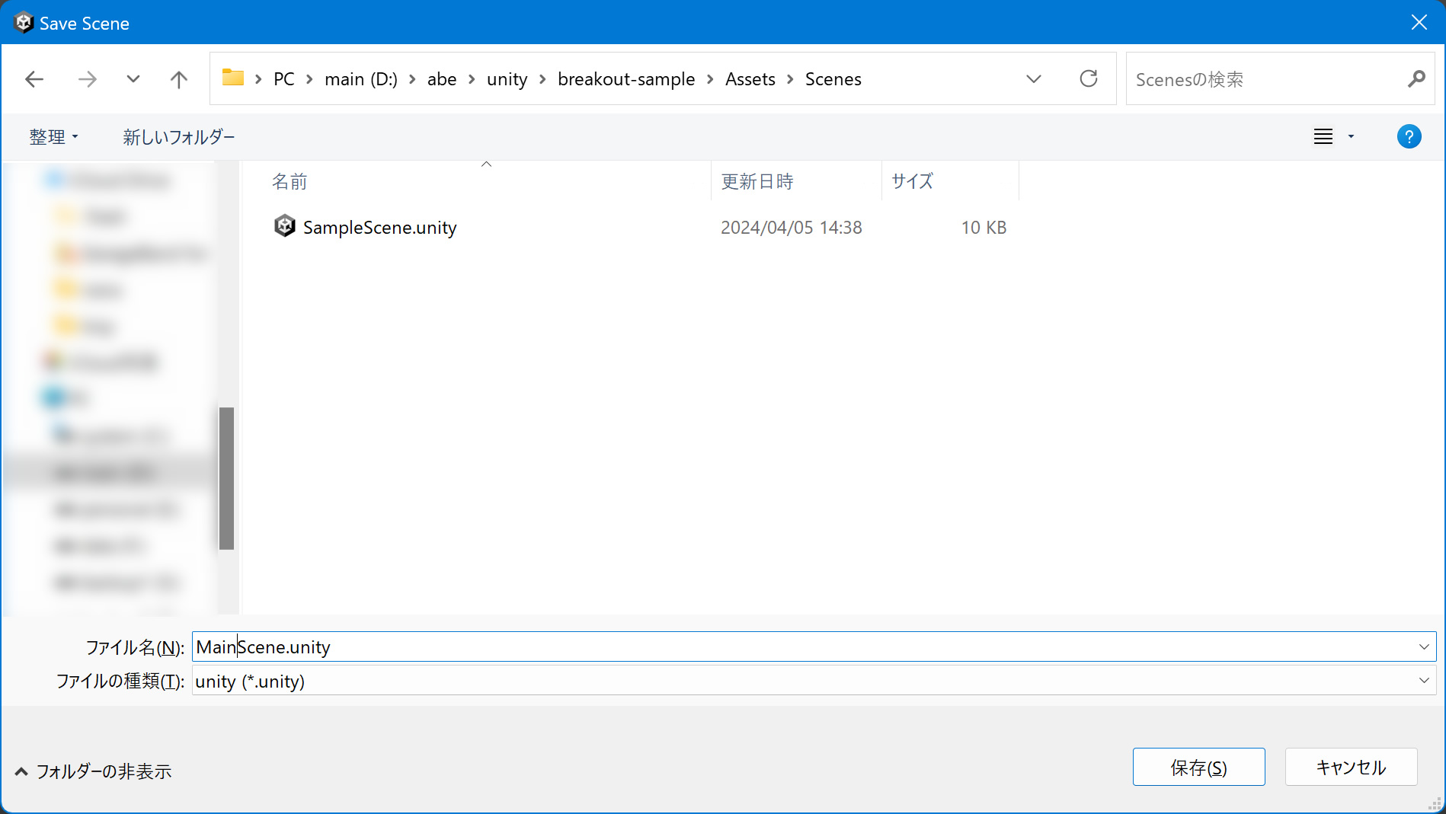Click キャンセル button
This screenshot has height=814, width=1446.
point(1351,767)
